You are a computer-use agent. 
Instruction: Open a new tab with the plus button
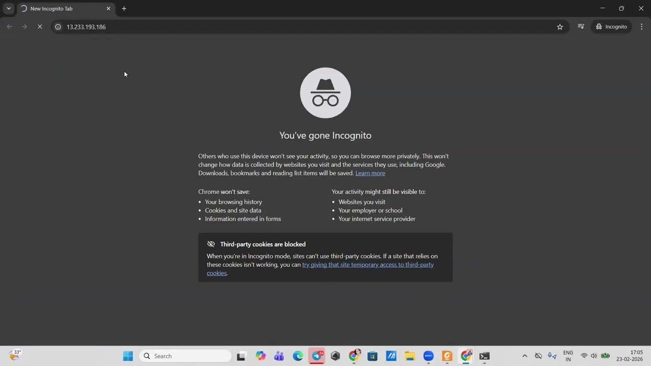pos(124,9)
